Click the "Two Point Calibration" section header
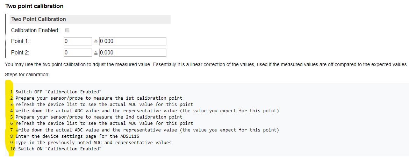Screen dimensions: 409x157 (x=39, y=19)
